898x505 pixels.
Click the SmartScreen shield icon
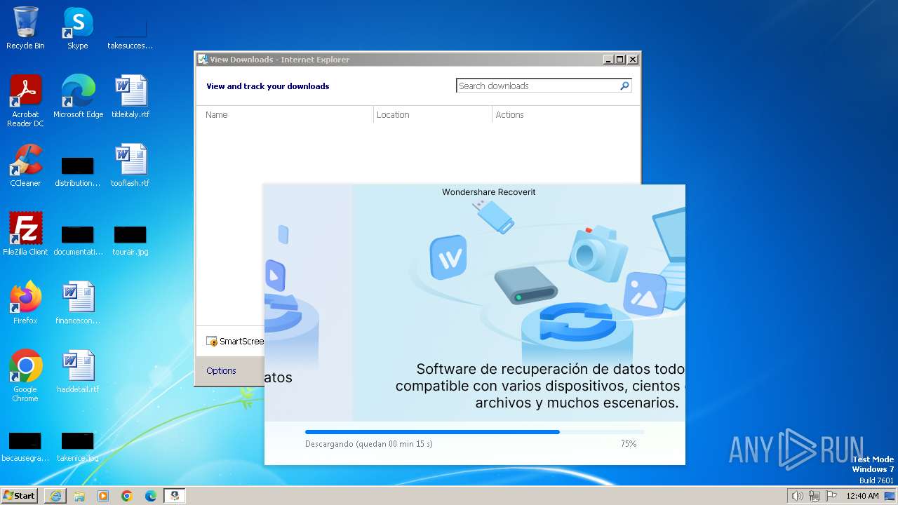pos(212,342)
